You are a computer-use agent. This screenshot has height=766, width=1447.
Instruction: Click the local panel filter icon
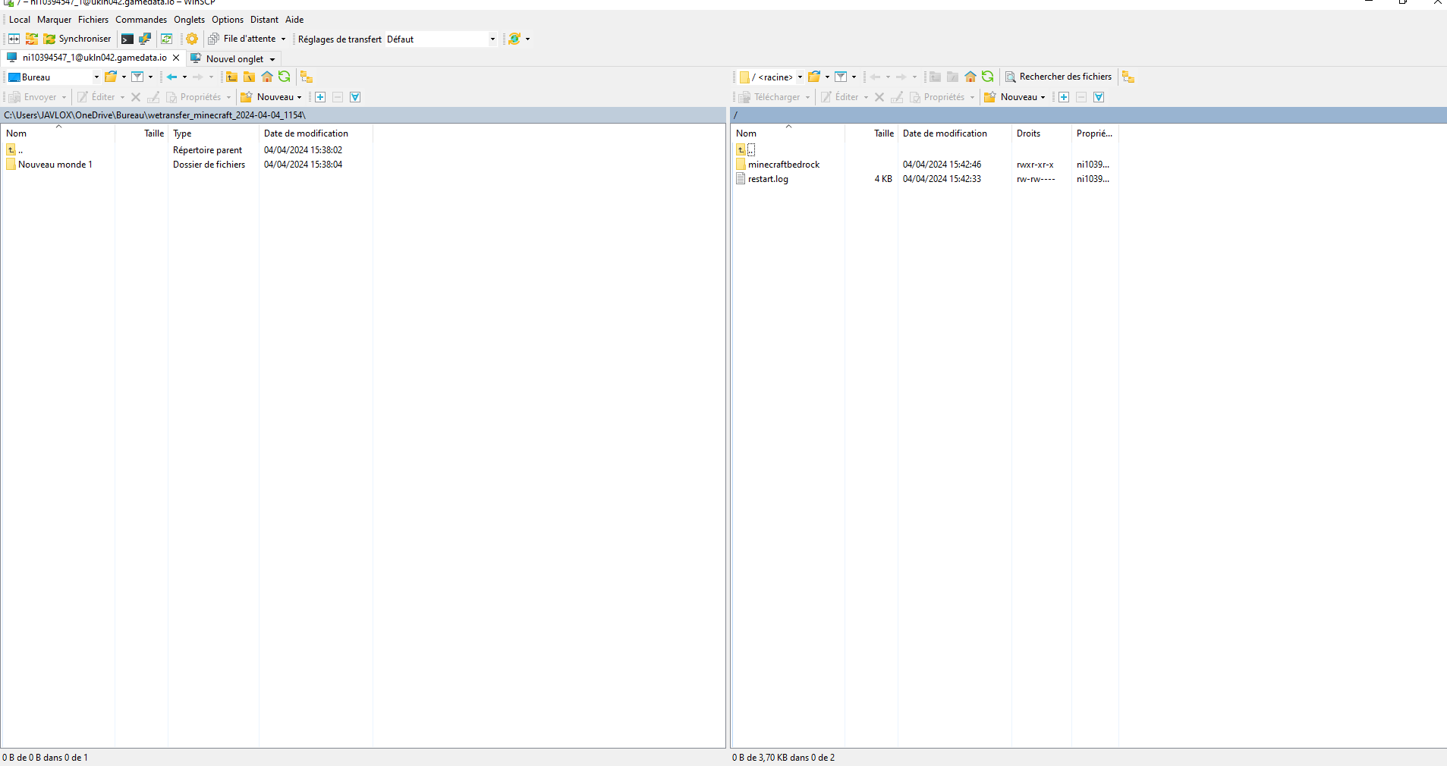(137, 77)
